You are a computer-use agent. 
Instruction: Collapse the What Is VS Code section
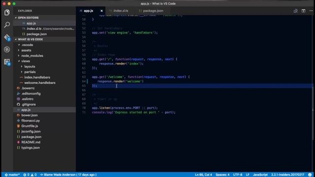click(x=45, y=39)
